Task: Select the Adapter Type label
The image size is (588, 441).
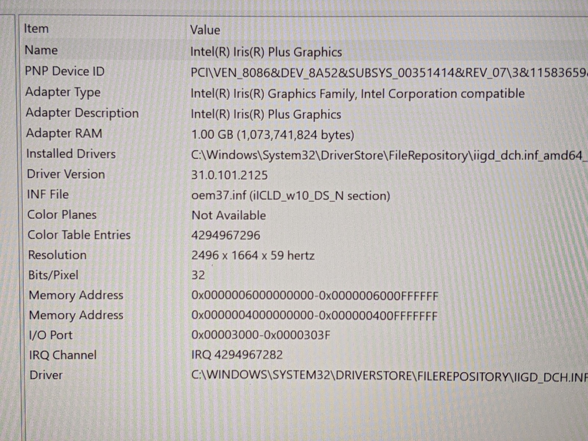Action: pyautogui.click(x=63, y=92)
